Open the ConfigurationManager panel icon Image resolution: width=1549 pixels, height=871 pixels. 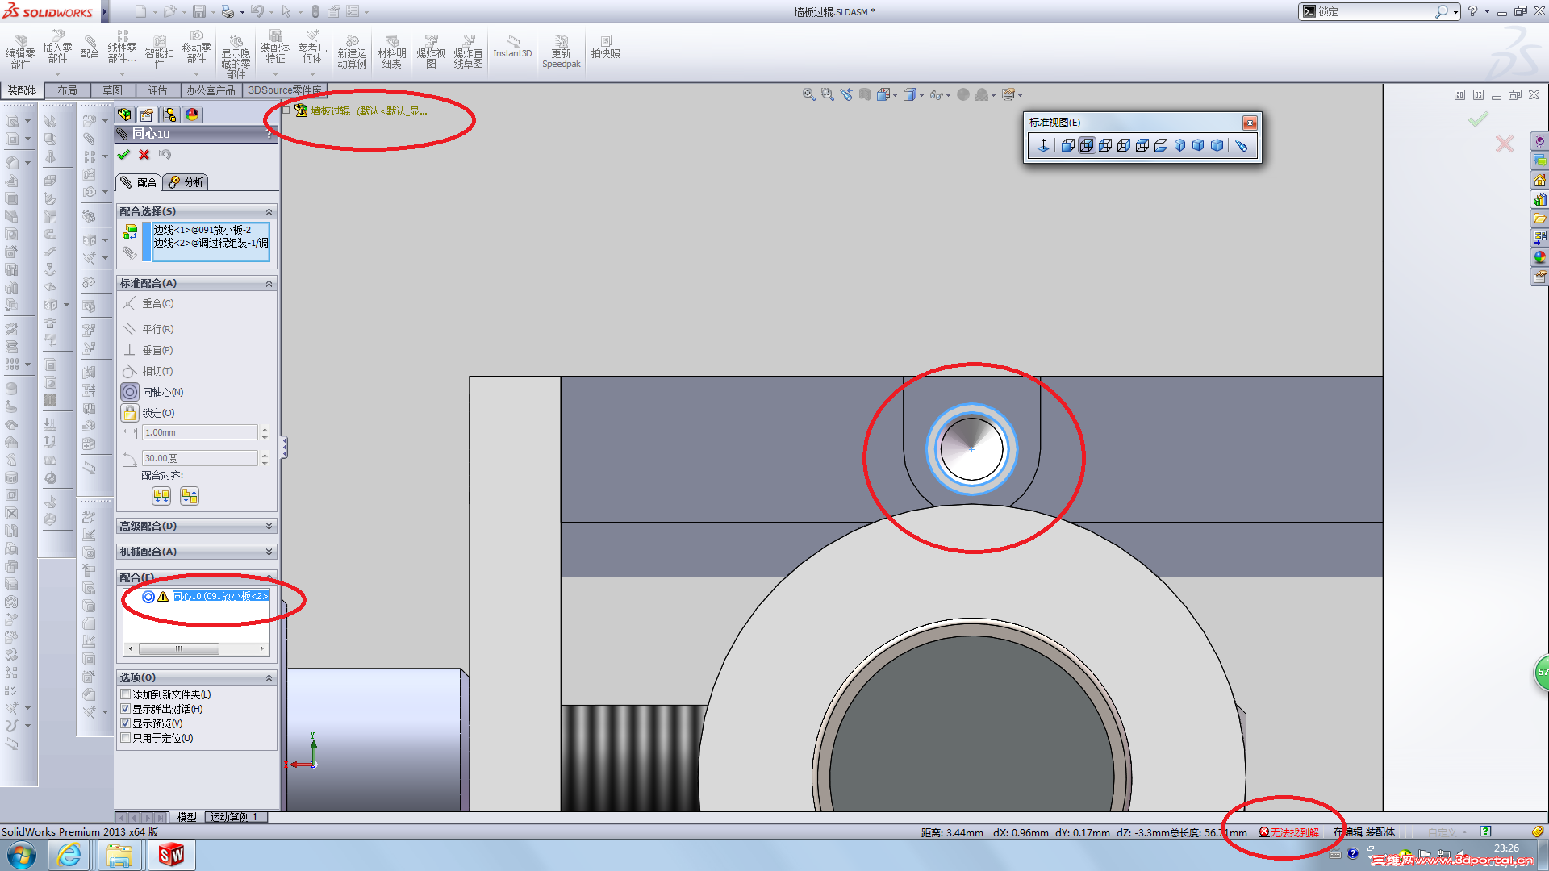click(x=169, y=115)
